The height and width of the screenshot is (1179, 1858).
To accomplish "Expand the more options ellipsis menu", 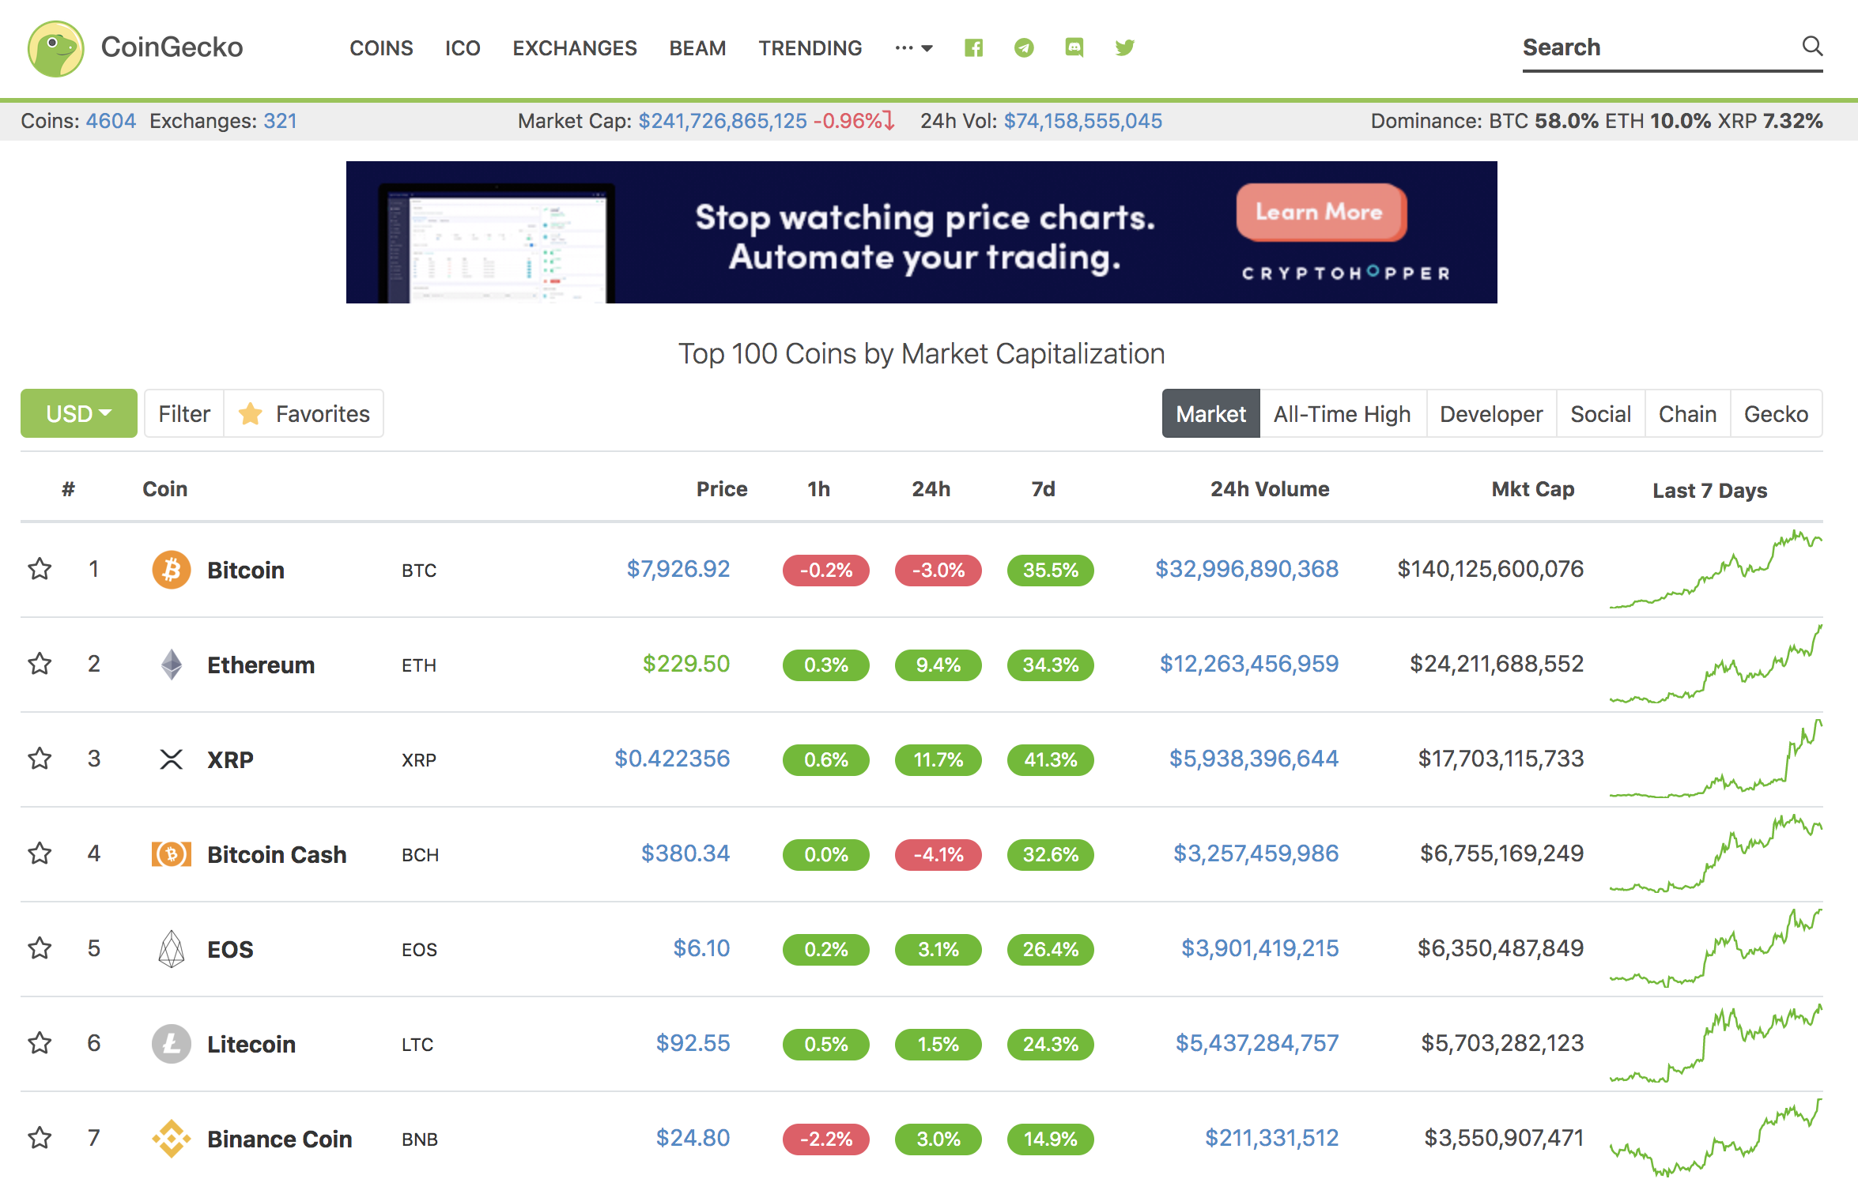I will 914,48.
